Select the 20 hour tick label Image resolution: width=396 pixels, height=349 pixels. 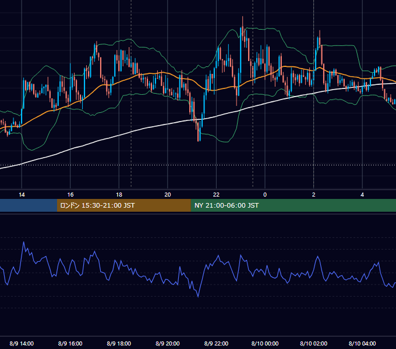coord(168,195)
